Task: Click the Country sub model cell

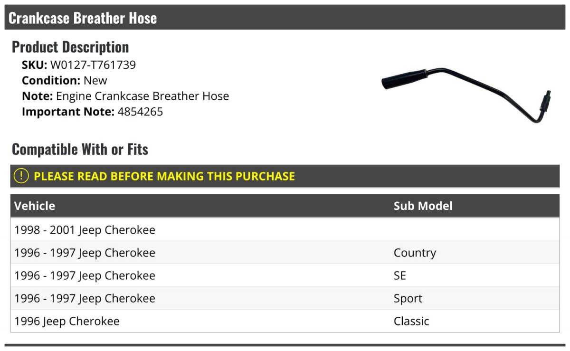Action: click(x=415, y=253)
